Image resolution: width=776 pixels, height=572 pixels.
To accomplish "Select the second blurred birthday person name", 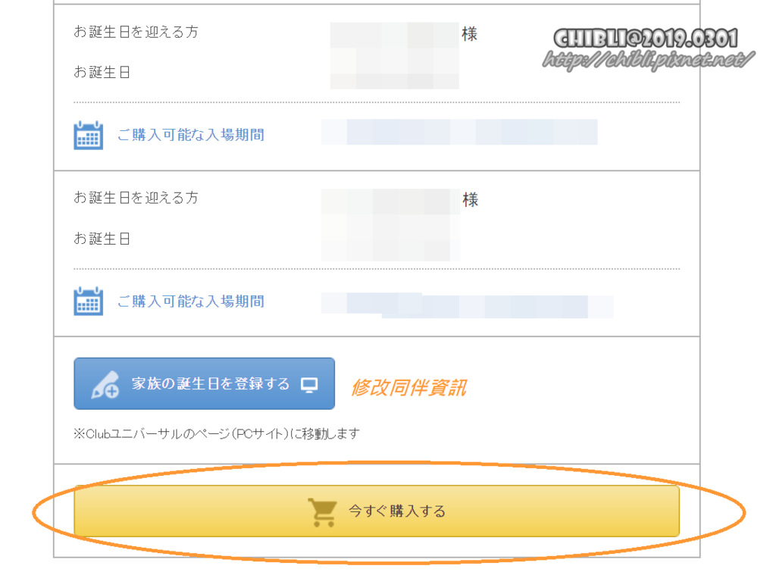I will click(x=390, y=201).
